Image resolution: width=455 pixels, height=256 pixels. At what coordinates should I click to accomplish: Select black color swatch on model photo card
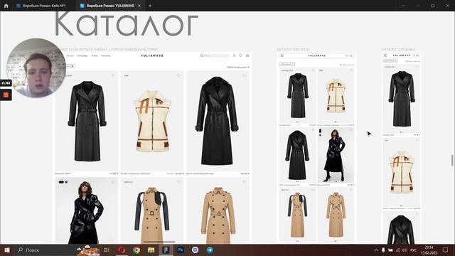coord(61,182)
